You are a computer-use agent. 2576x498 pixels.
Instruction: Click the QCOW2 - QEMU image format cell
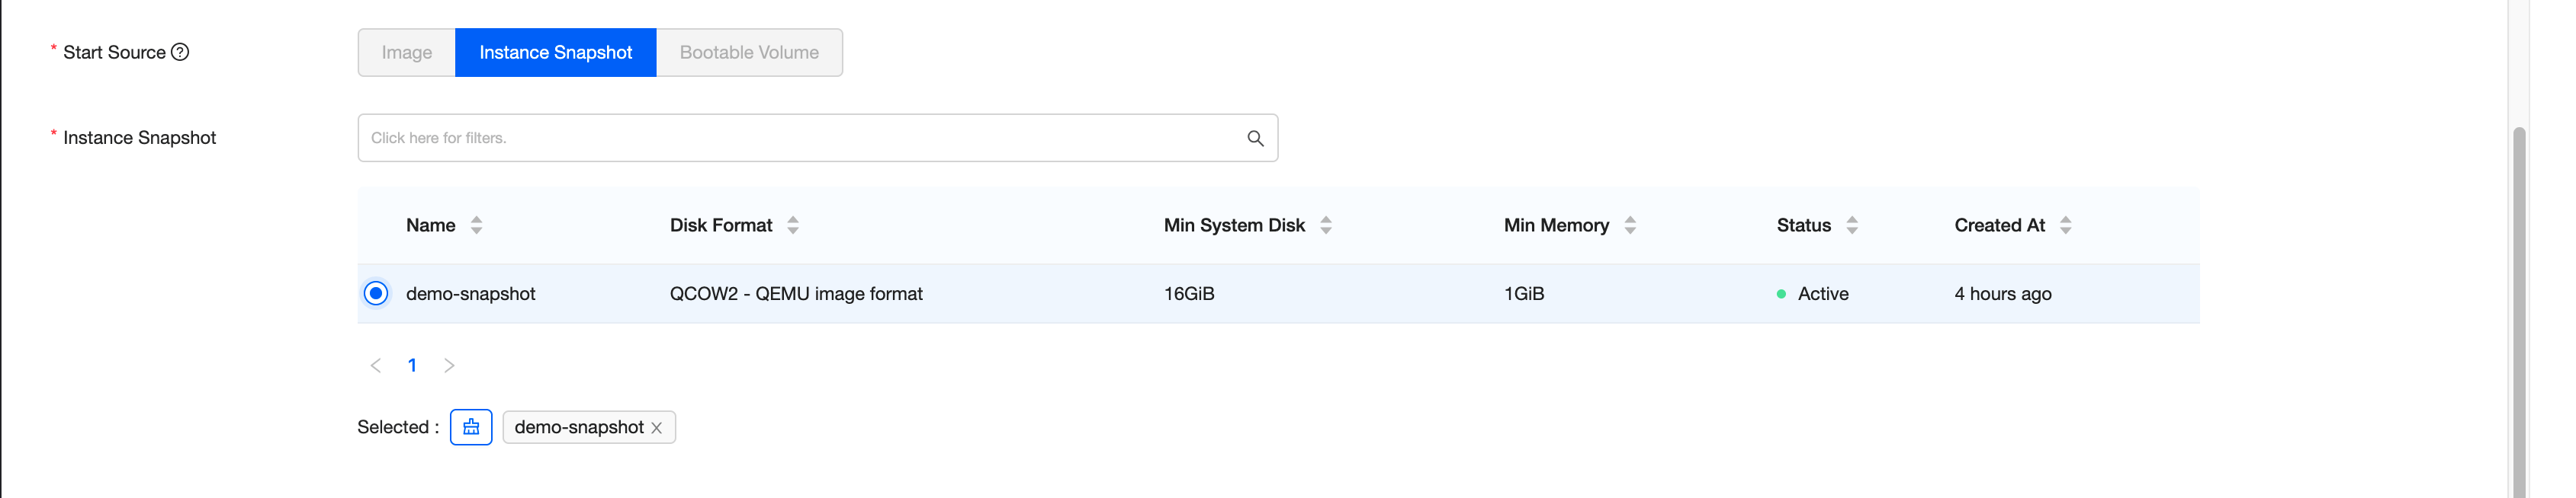[x=796, y=293]
